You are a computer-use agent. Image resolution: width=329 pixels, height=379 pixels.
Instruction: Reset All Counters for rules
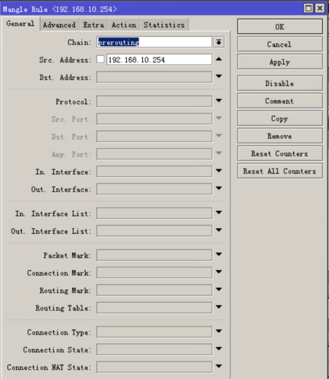[280, 171]
